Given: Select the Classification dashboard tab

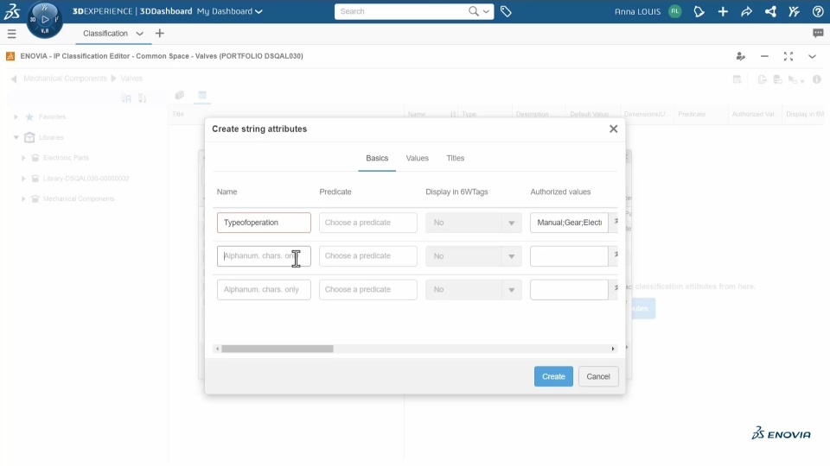Looking at the screenshot, I should (105, 34).
